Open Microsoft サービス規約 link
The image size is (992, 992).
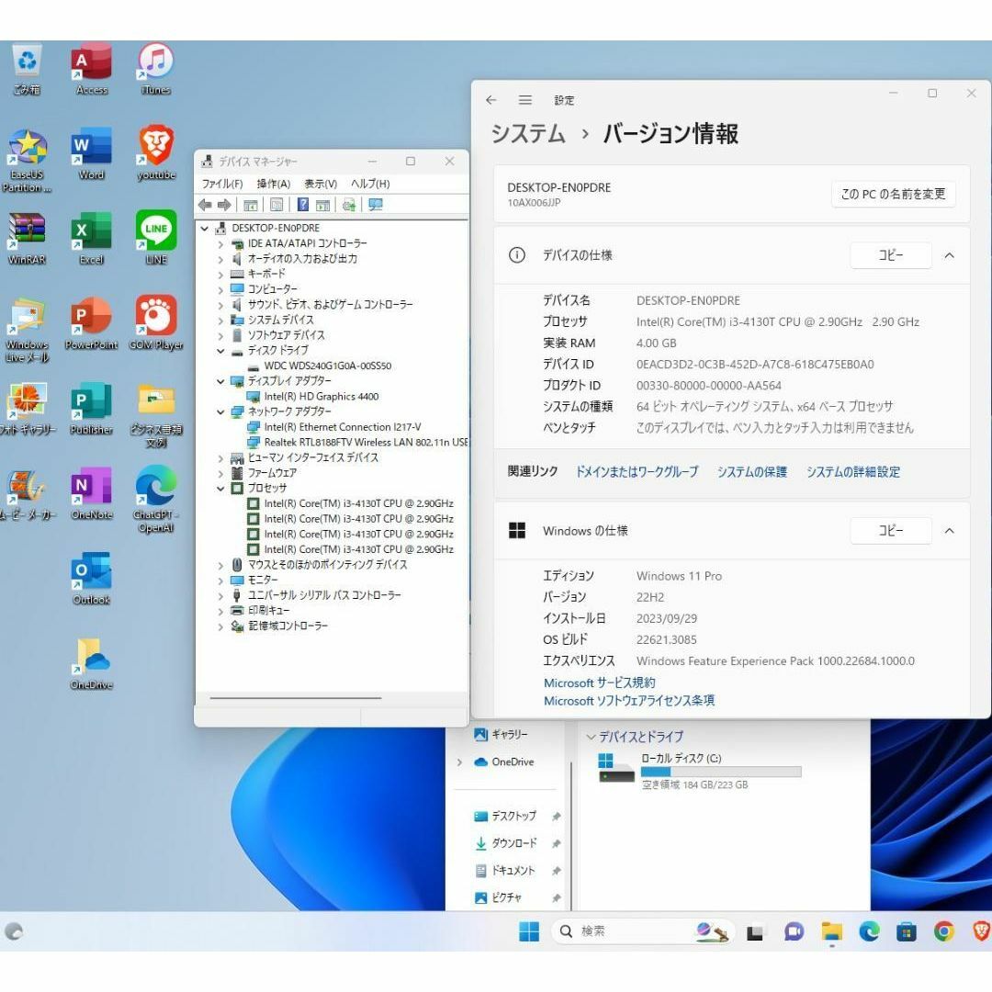click(599, 682)
